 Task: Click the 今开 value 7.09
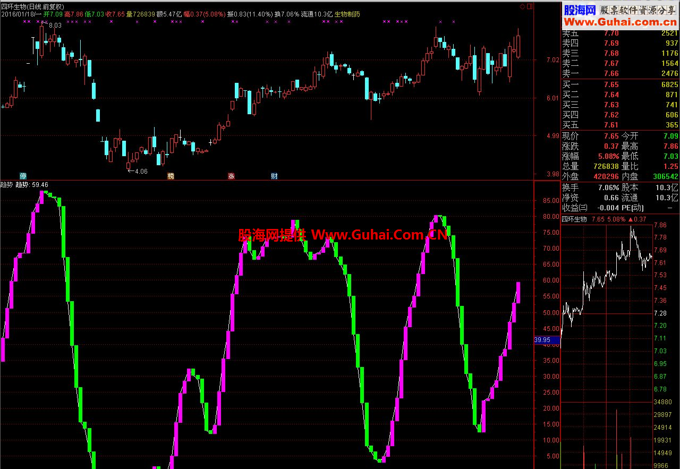671,136
